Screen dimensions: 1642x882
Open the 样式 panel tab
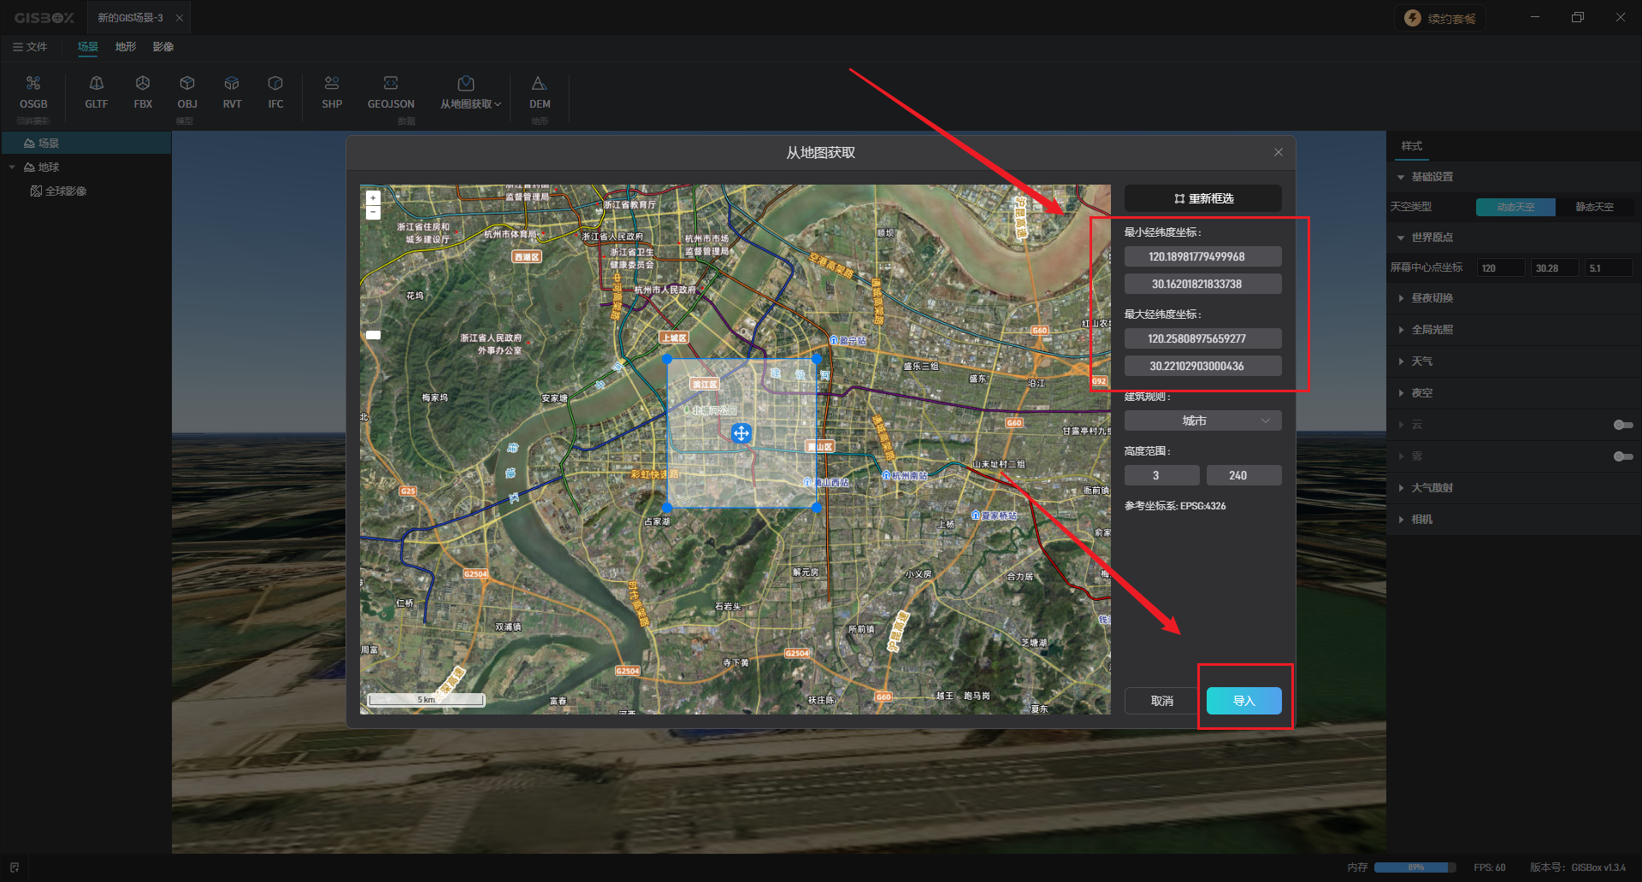point(1411,146)
